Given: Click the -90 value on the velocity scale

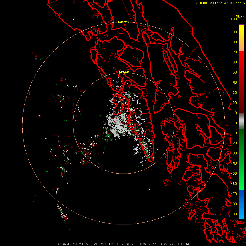Looking at the screenshot, I should [x=234, y=214].
